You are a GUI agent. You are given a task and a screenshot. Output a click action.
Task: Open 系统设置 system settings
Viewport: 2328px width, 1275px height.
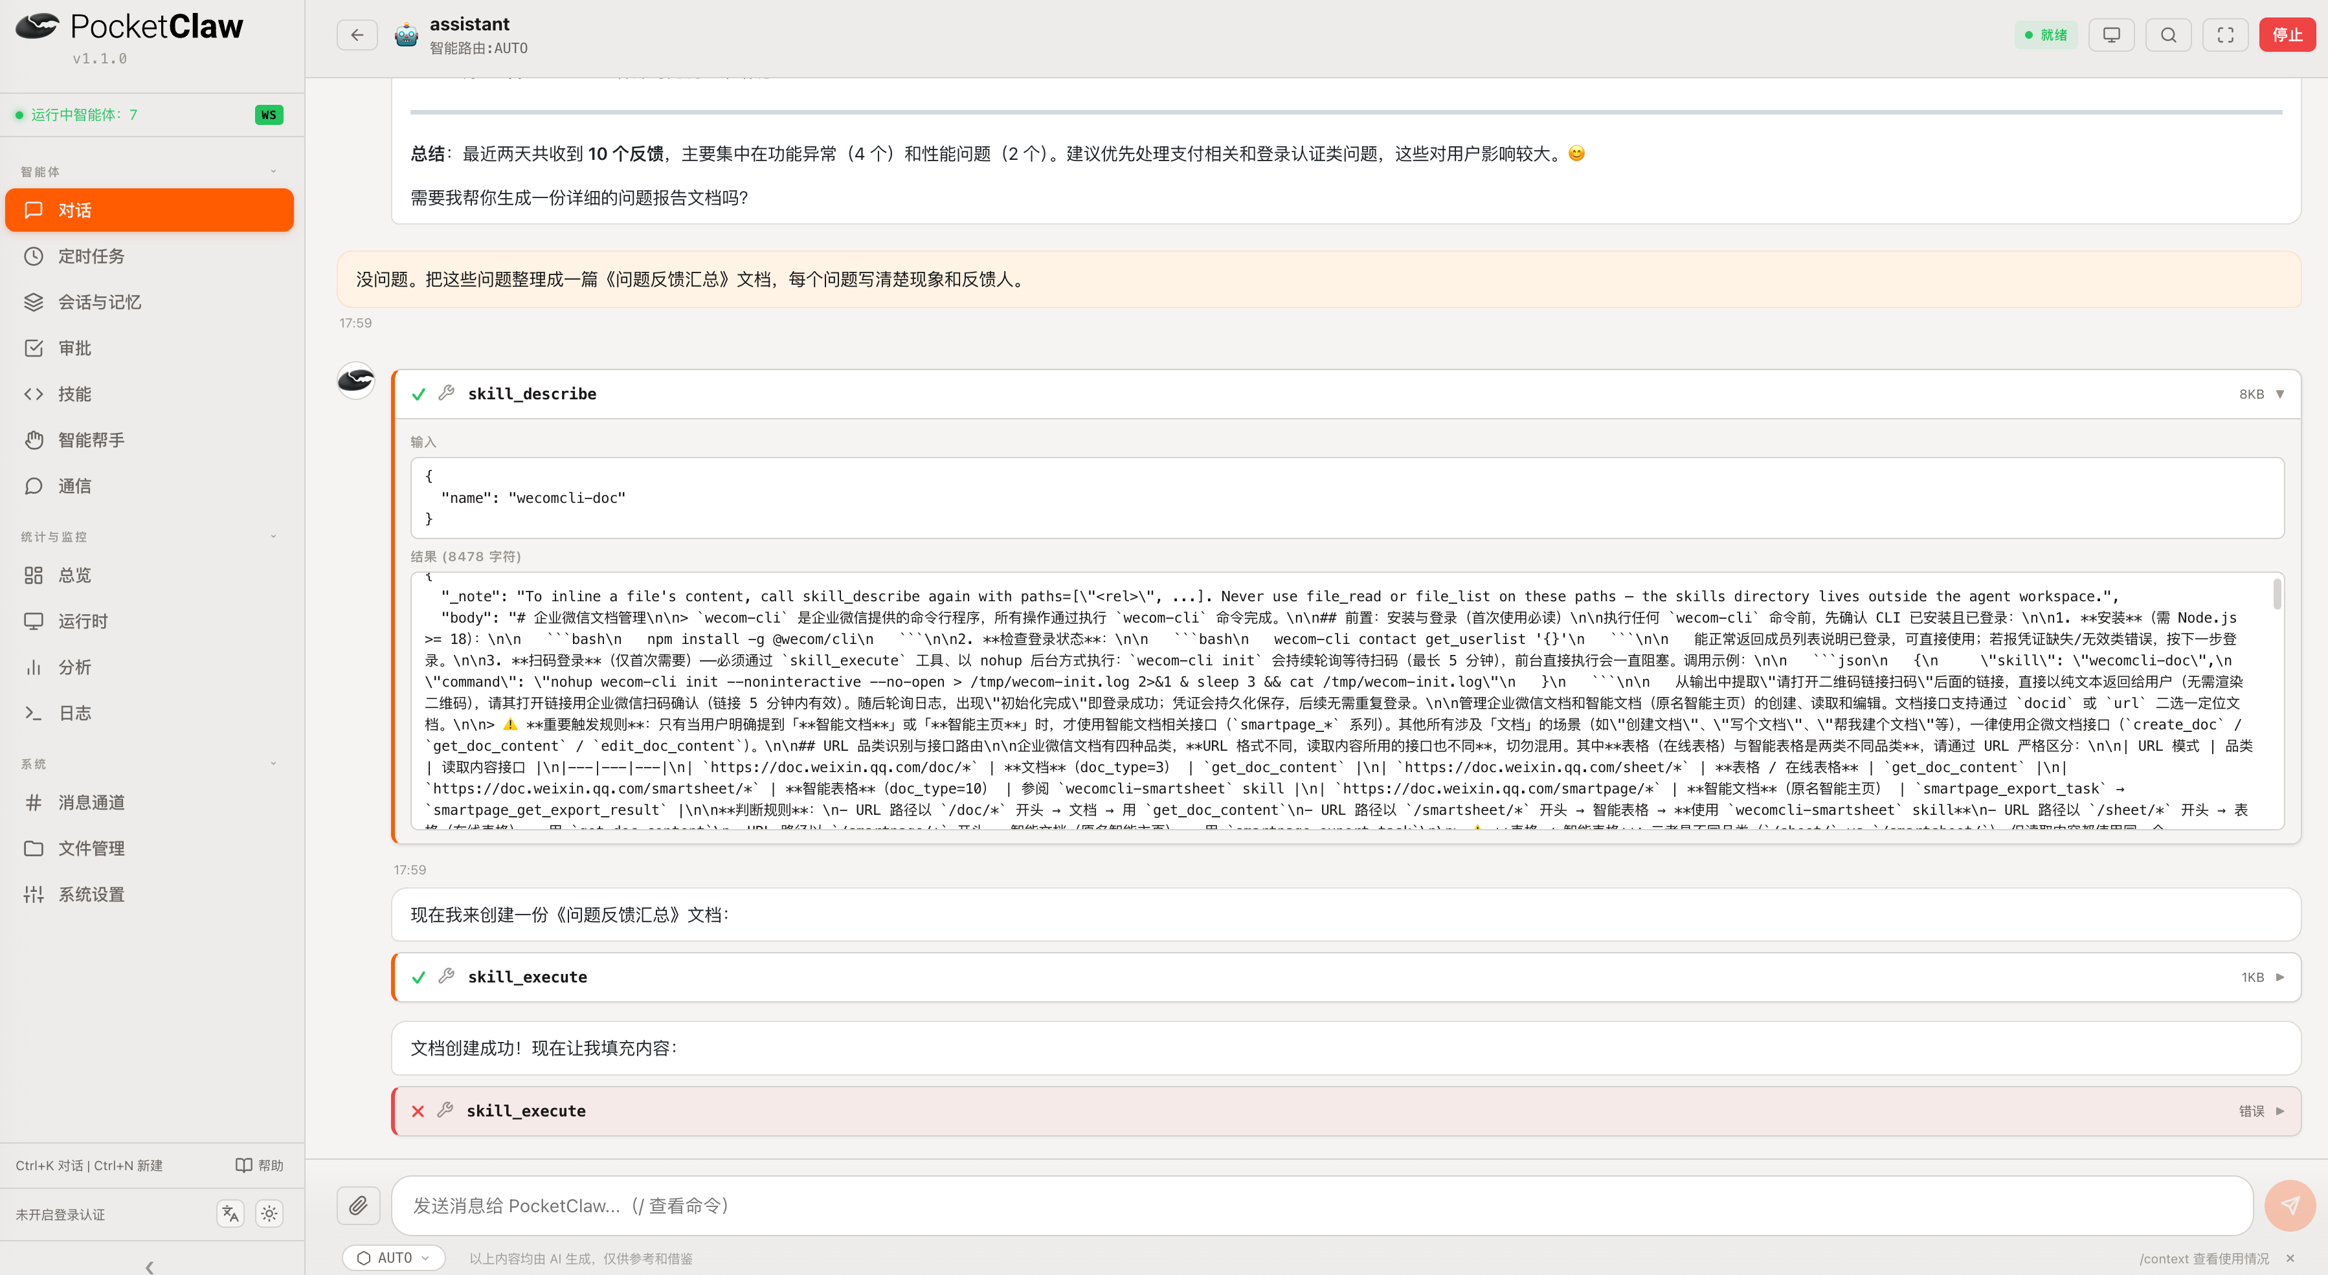[x=150, y=894]
